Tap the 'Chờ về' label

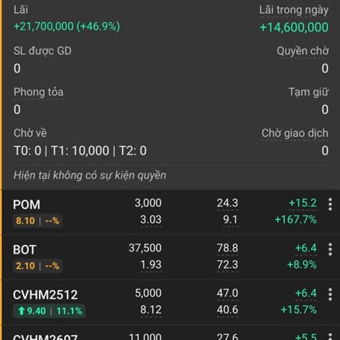30,133
